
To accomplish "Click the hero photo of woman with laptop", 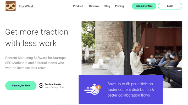I will [132, 48].
